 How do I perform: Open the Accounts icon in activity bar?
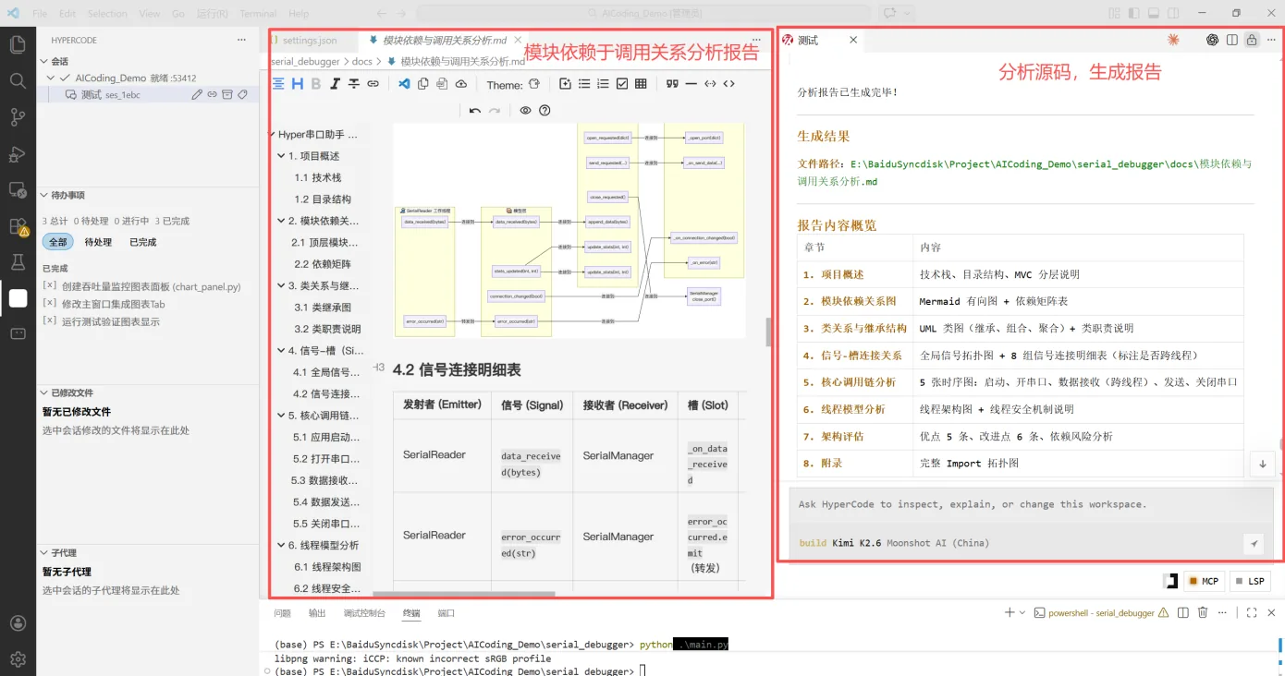[x=18, y=623]
